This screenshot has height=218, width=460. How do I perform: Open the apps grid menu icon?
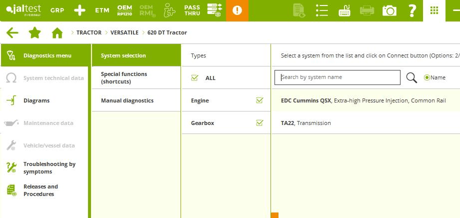434,10
